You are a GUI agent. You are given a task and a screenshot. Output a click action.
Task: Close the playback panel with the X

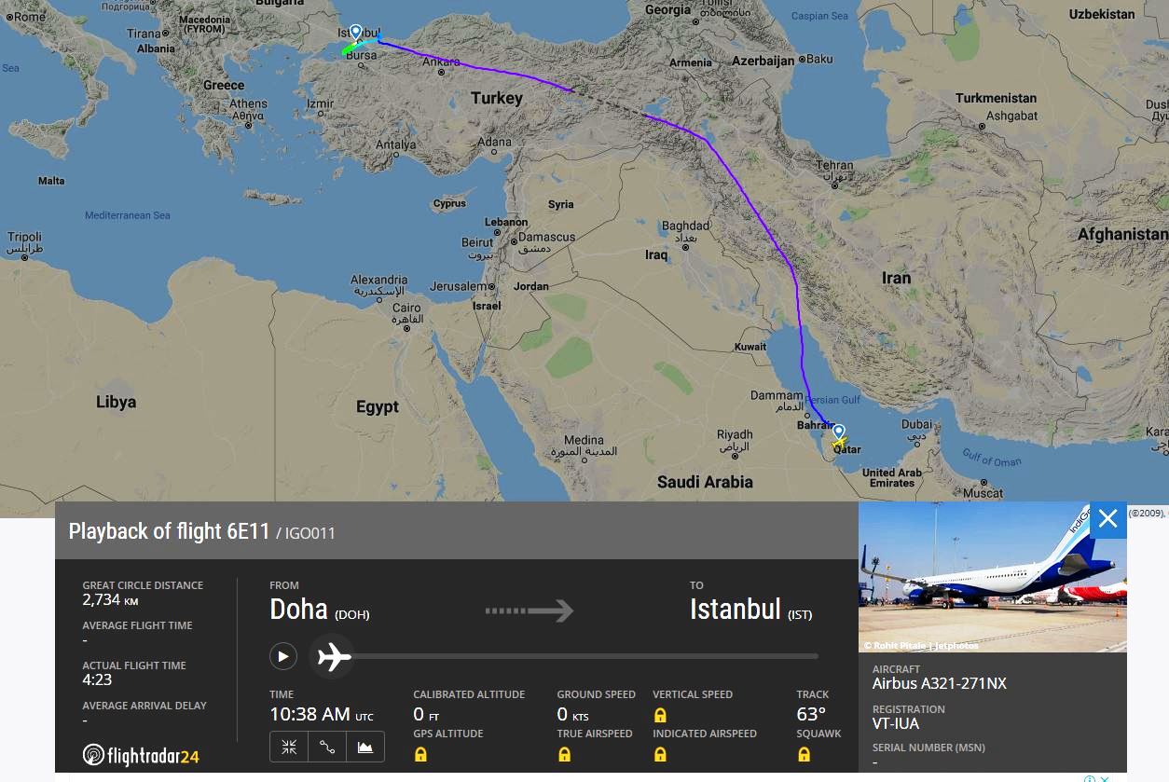[1107, 520]
